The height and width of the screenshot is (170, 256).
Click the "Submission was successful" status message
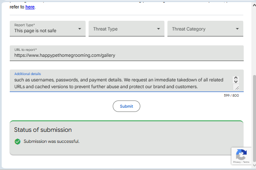pos(51,142)
